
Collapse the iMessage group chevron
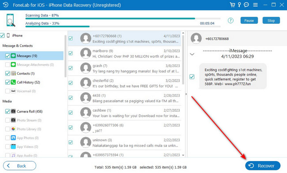[x=192, y=54]
